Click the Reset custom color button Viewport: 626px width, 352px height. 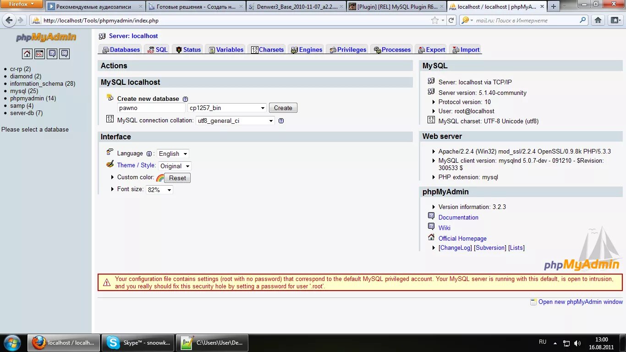(x=177, y=178)
